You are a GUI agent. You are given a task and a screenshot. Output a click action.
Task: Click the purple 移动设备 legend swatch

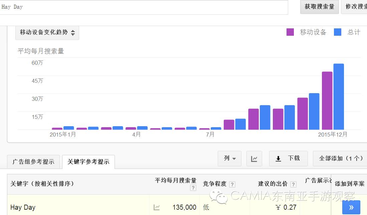(290, 32)
